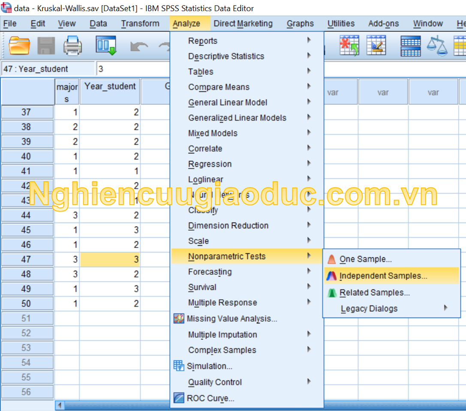Click the Recall recently used dialogs icon
Viewport: 466px width, 411px height.
[x=105, y=45]
